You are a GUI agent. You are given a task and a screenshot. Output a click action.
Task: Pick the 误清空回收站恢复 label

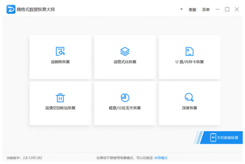tap(60, 108)
